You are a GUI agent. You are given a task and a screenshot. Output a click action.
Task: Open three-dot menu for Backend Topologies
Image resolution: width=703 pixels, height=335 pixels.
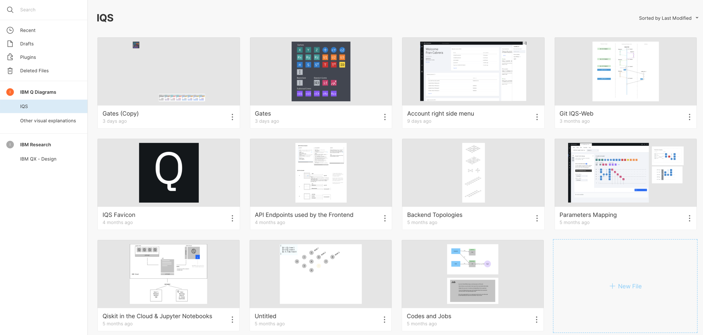537,218
